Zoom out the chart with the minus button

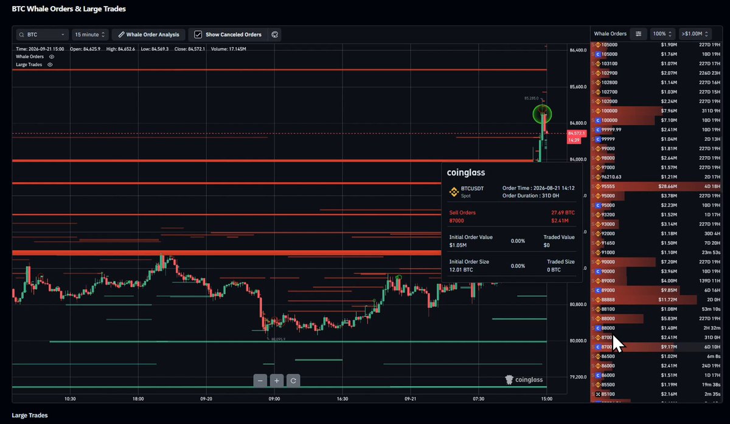tap(260, 381)
